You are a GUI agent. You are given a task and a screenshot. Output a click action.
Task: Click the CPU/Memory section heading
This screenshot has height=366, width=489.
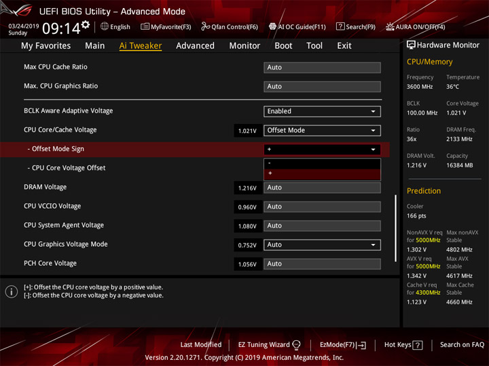coord(429,62)
